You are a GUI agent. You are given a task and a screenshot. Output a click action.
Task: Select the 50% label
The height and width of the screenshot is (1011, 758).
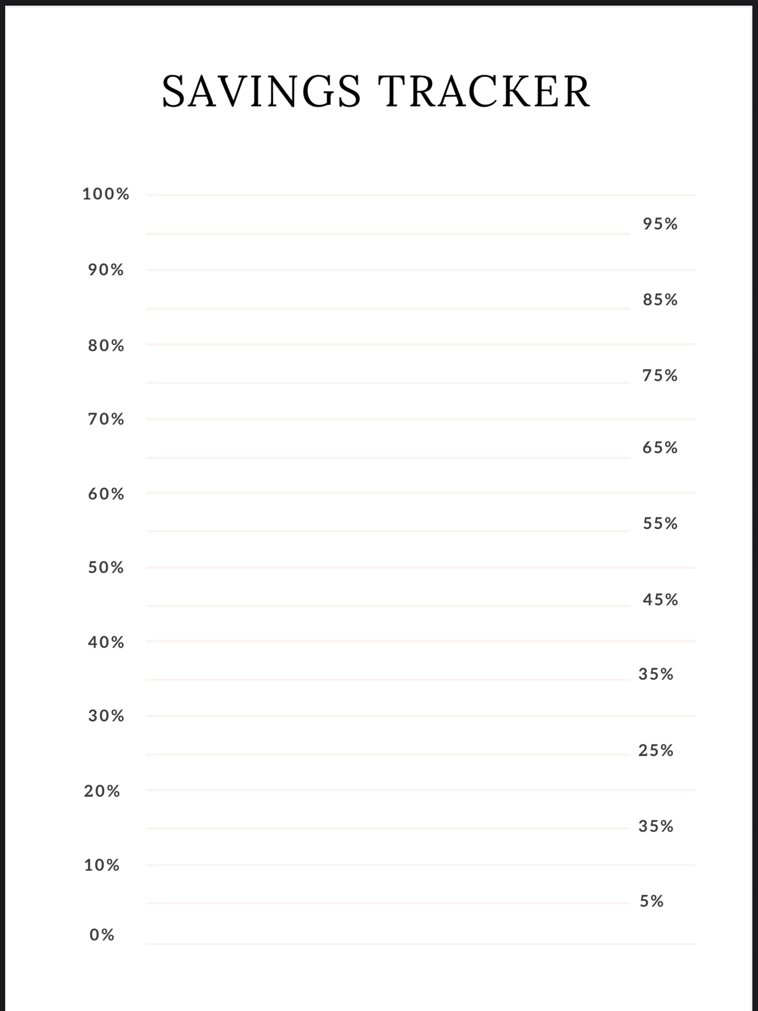click(x=105, y=567)
